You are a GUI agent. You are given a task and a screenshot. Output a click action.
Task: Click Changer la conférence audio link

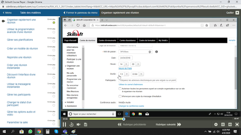tap(131, 106)
